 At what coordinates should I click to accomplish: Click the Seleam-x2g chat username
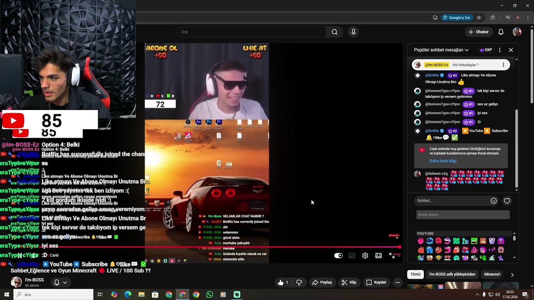(436, 174)
